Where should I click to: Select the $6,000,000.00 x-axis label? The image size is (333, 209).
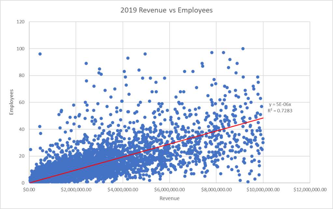[x=170, y=189]
